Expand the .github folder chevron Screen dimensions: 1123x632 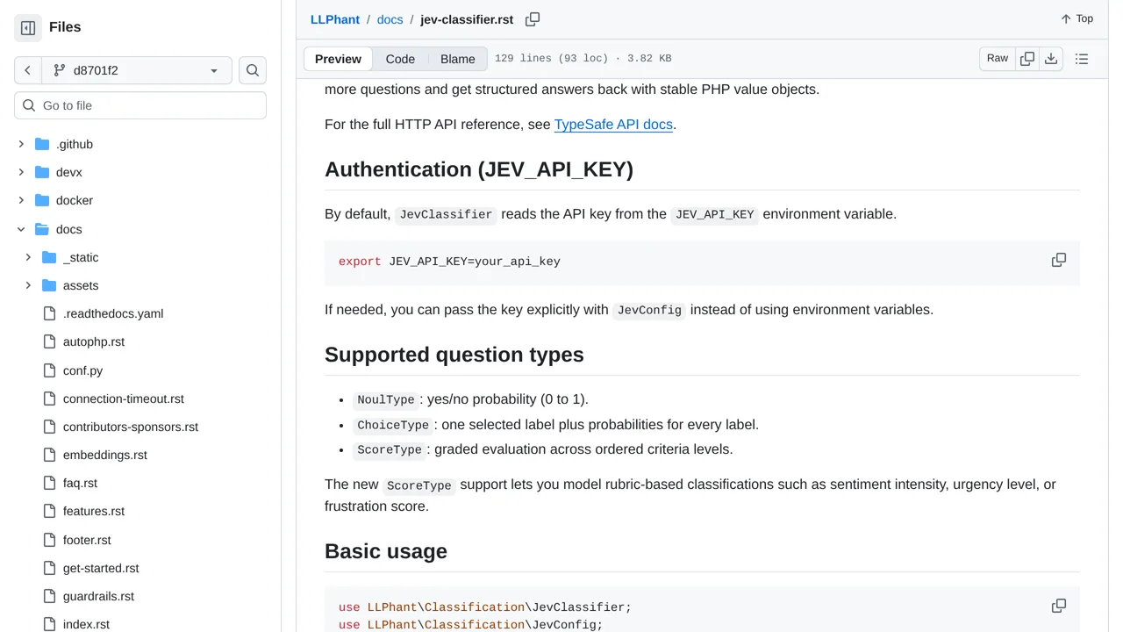tap(21, 144)
